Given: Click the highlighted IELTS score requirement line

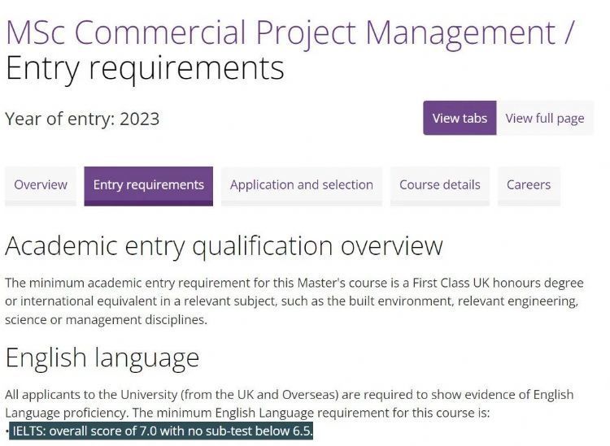Looking at the screenshot, I should pos(162,431).
